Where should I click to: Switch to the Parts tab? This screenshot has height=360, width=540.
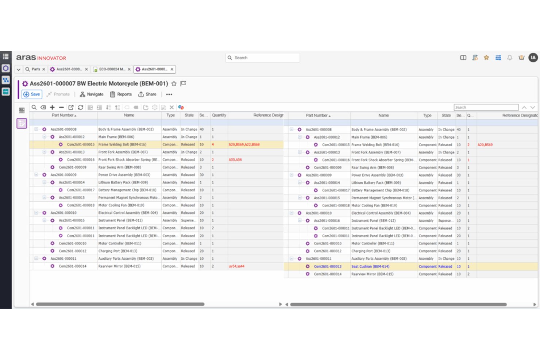tap(35, 69)
